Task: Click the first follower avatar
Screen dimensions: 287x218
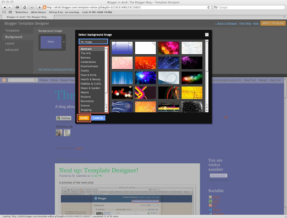Action: (59, 133)
